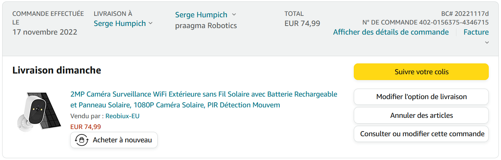Expand the chevron below Facture
This screenshot has width=501, height=160.
(x=487, y=43)
